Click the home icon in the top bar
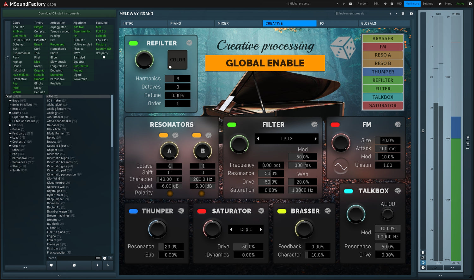Screen dimensions: 474x280 pos(440,4)
